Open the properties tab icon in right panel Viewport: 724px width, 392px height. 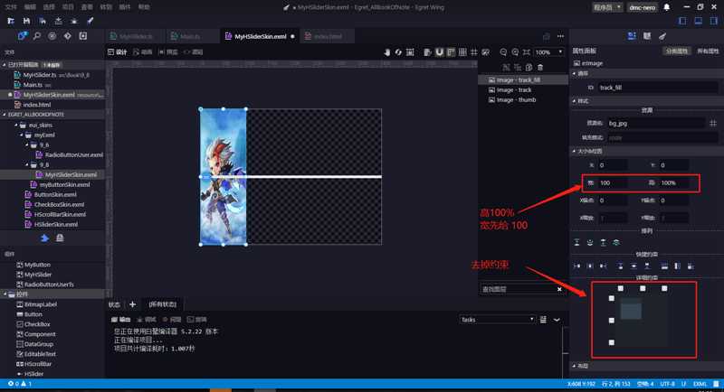pos(632,36)
